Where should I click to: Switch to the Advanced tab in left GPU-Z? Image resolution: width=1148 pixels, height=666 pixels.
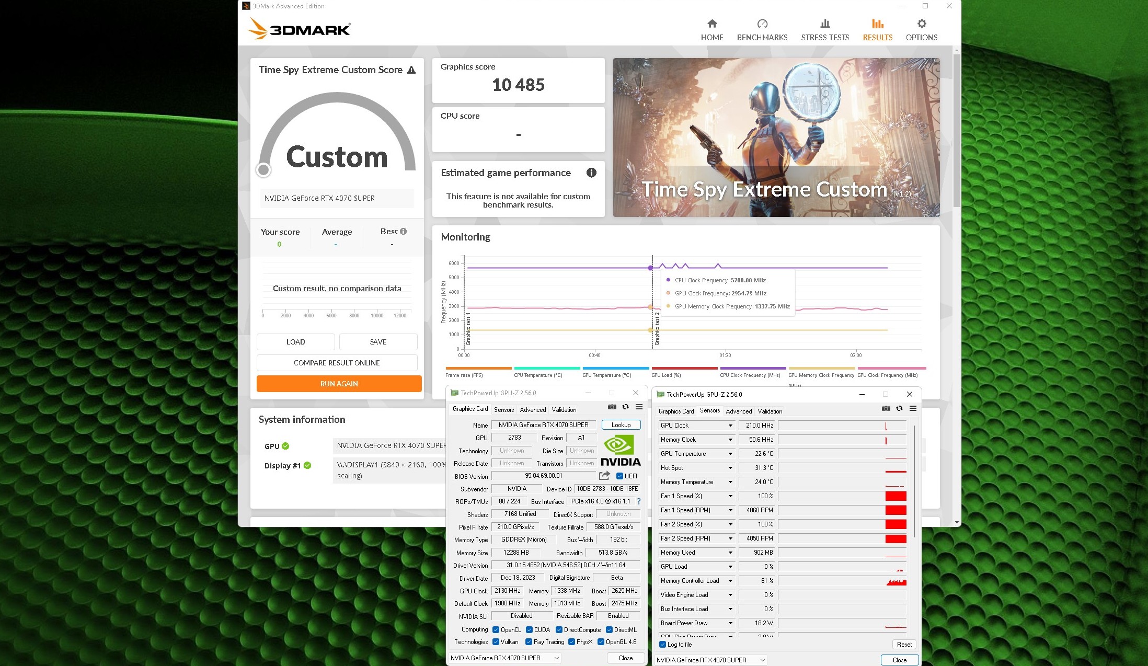[533, 410]
